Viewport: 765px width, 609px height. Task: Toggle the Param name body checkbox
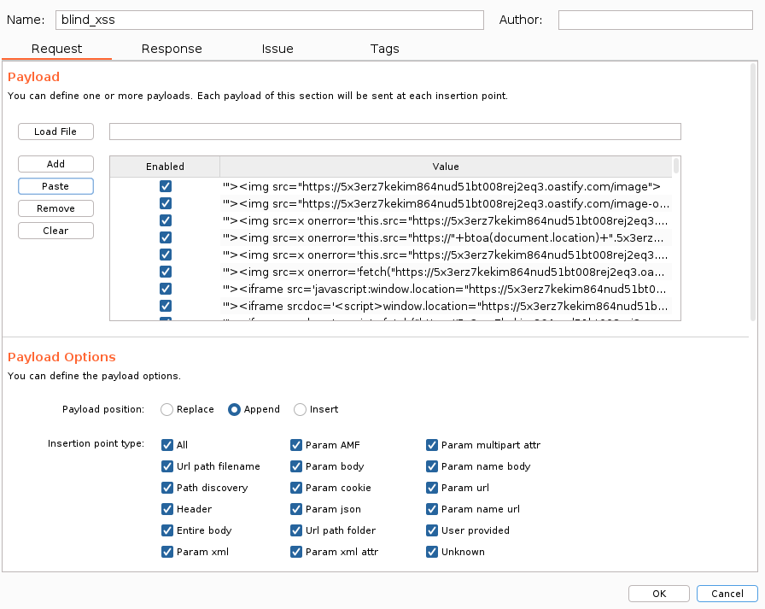click(x=432, y=466)
